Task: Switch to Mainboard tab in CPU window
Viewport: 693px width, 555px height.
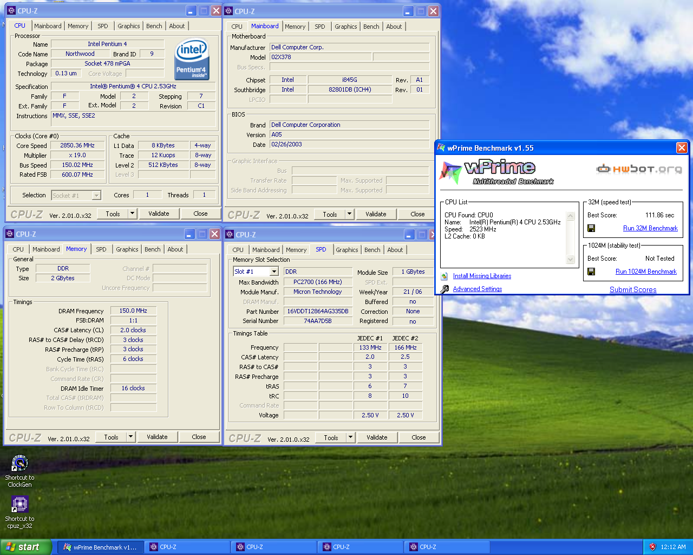Action: pos(48,26)
